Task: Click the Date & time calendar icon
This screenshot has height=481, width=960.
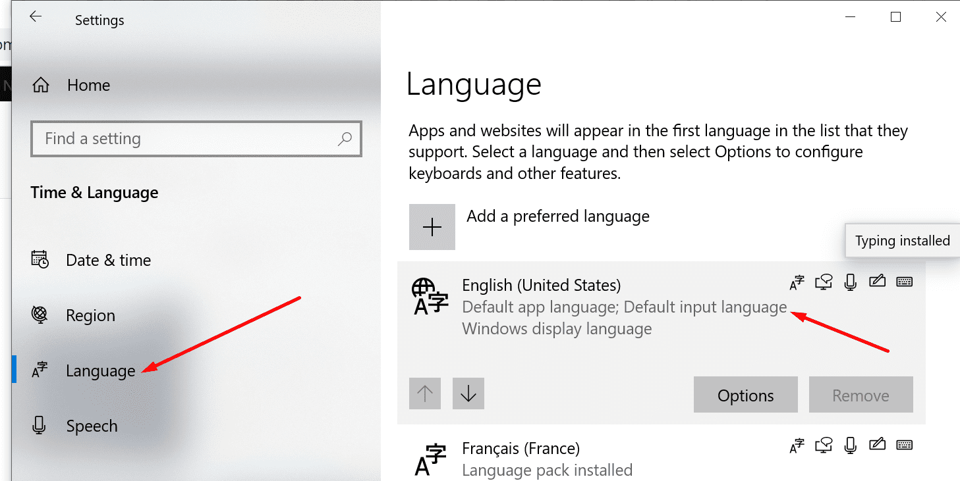Action: pyautogui.click(x=40, y=259)
